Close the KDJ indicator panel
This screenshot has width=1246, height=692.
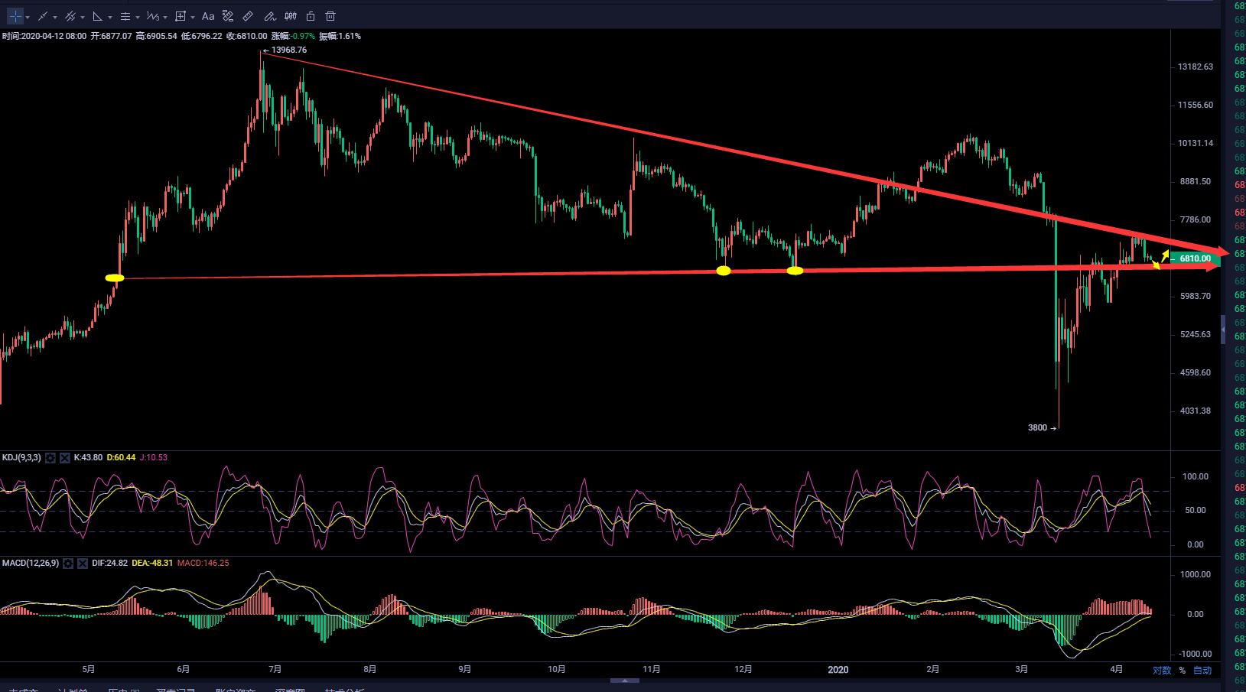tap(65, 458)
